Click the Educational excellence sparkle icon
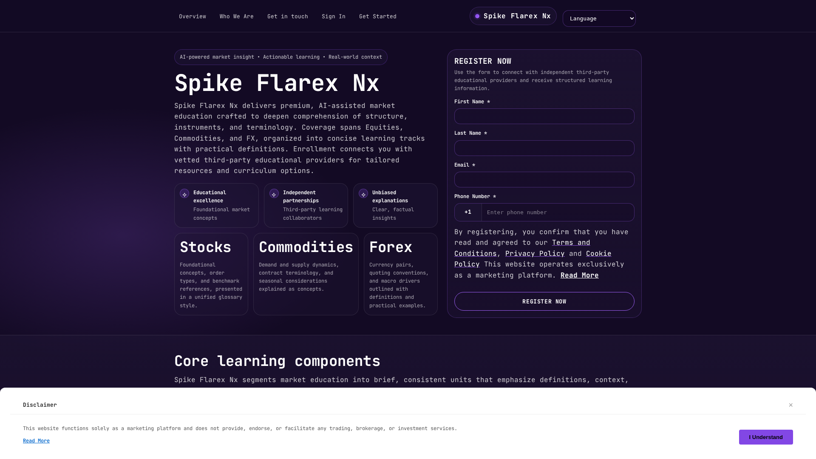 pyautogui.click(x=184, y=194)
